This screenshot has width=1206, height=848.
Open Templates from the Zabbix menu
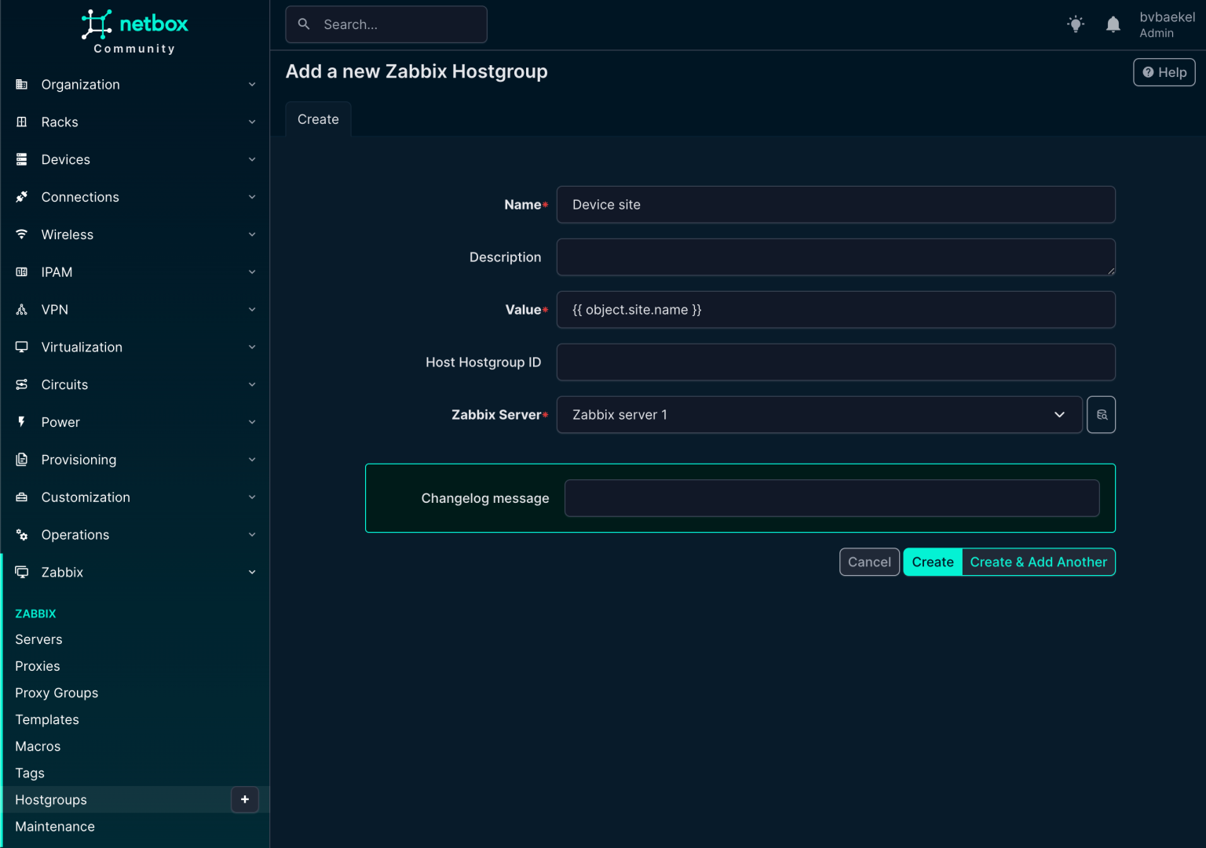pos(46,719)
